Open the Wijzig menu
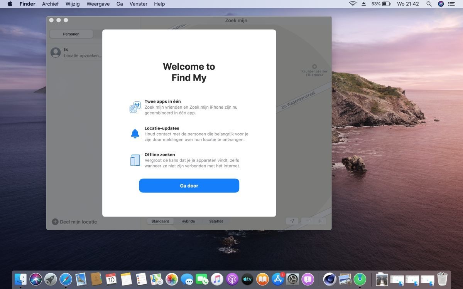Image resolution: width=463 pixels, height=289 pixels. 73,4
